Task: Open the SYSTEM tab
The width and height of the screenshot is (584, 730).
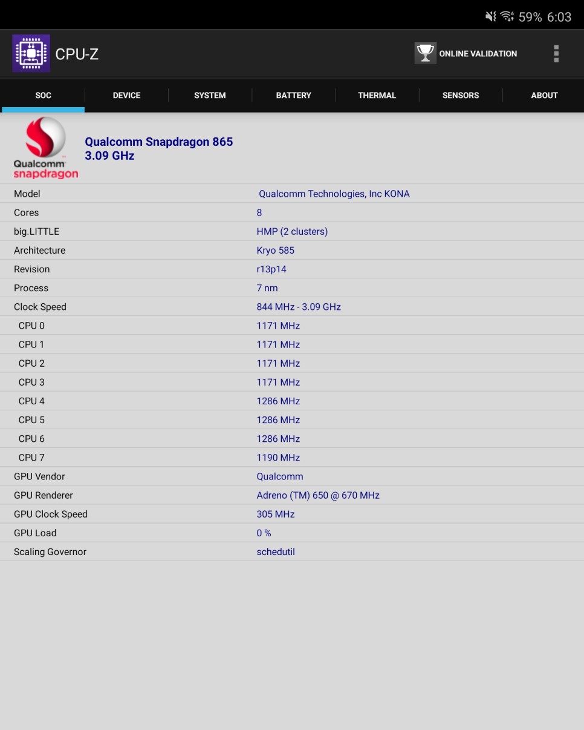Action: point(210,95)
